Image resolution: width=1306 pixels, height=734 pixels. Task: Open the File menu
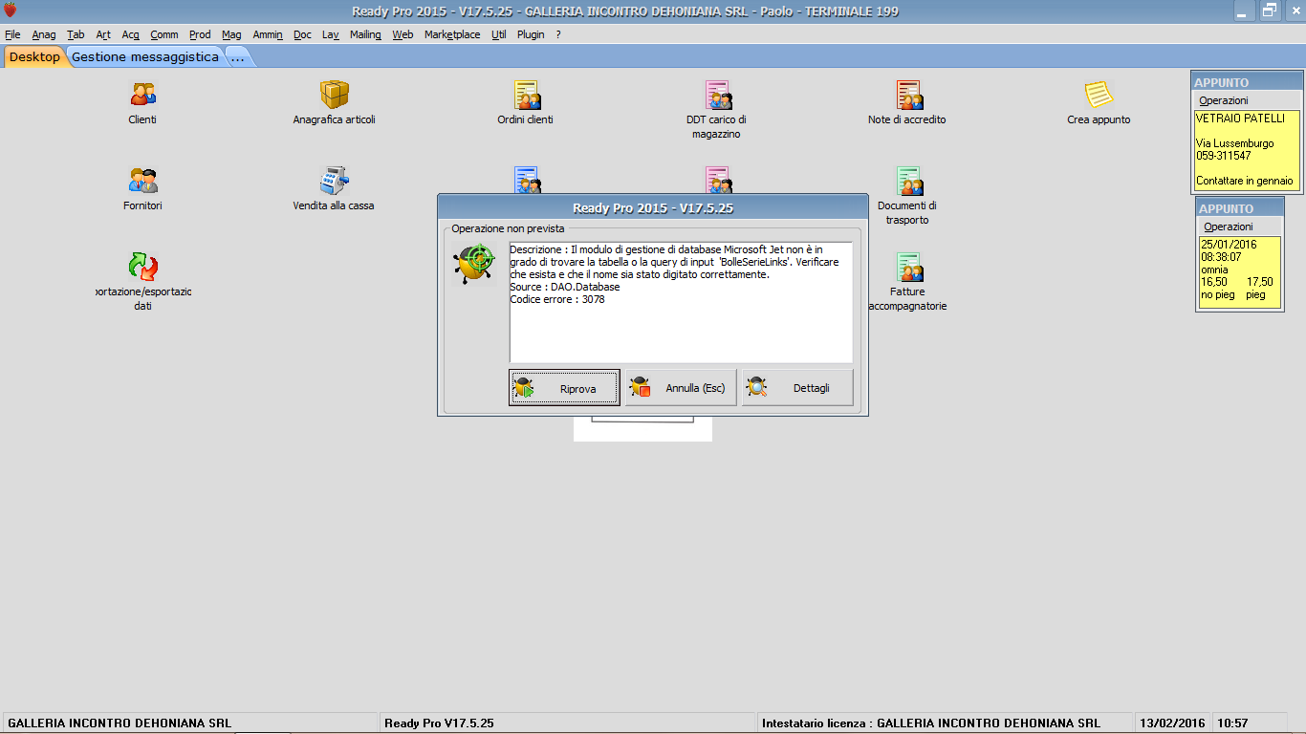(x=12, y=34)
